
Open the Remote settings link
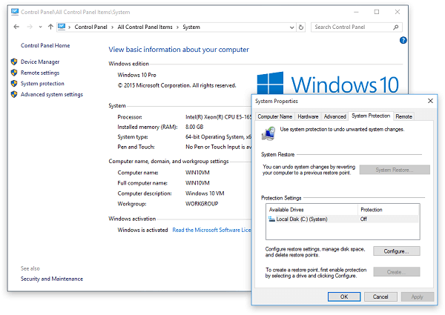coord(40,73)
